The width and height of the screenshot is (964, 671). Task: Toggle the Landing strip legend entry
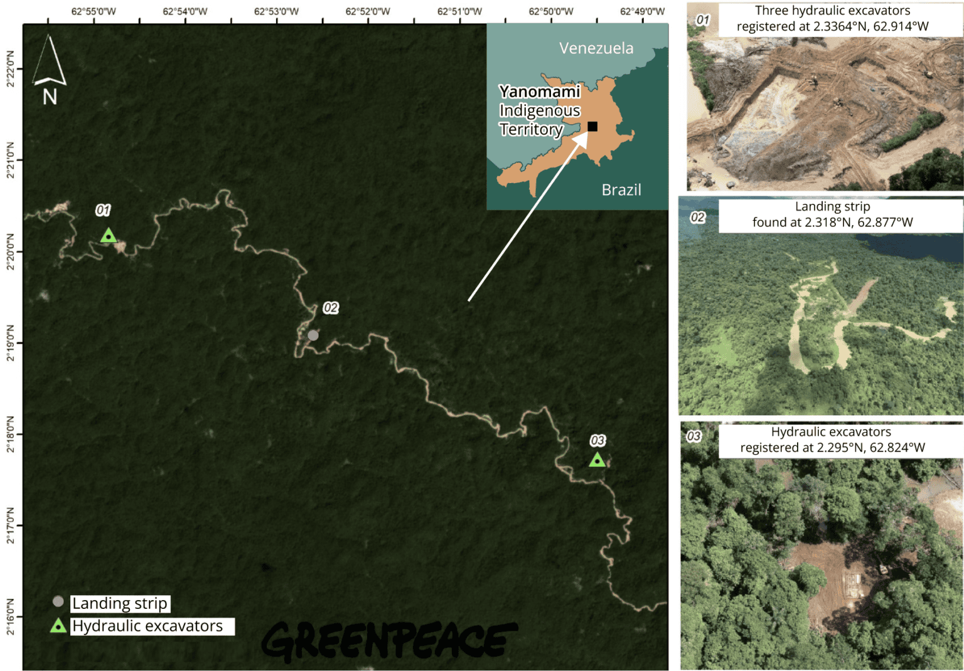tap(120, 603)
